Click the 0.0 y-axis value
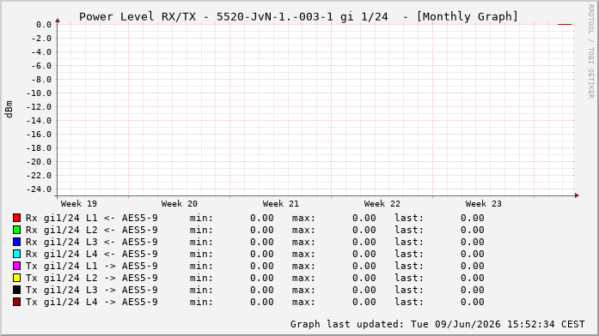This screenshot has width=599, height=336. [44, 25]
